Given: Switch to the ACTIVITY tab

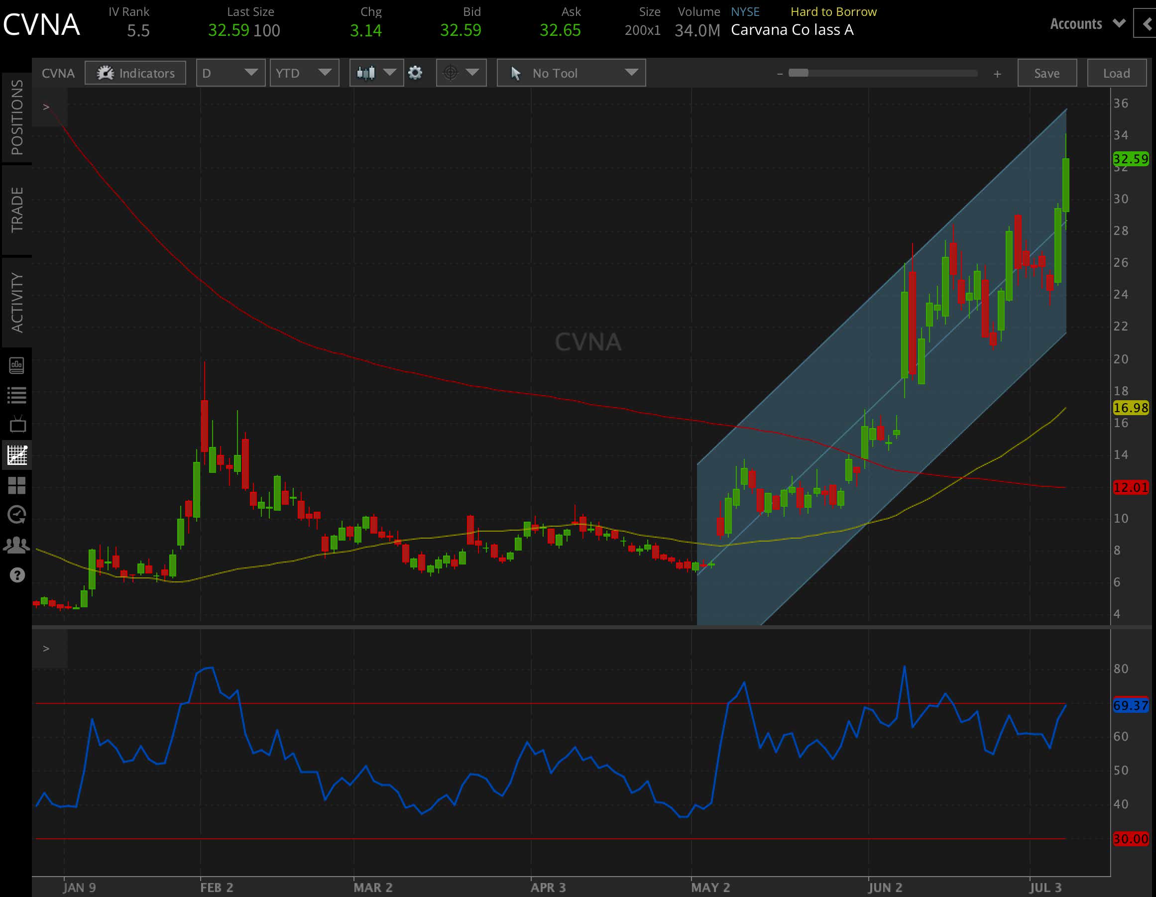Looking at the screenshot, I should pyautogui.click(x=17, y=302).
